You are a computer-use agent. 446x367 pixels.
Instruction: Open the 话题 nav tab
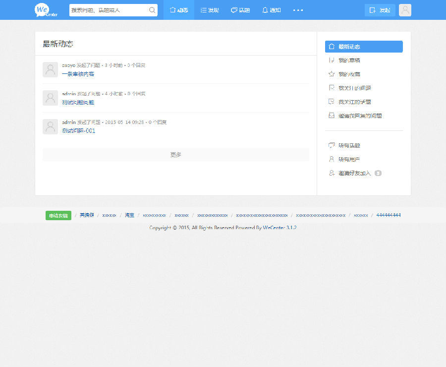(x=240, y=10)
